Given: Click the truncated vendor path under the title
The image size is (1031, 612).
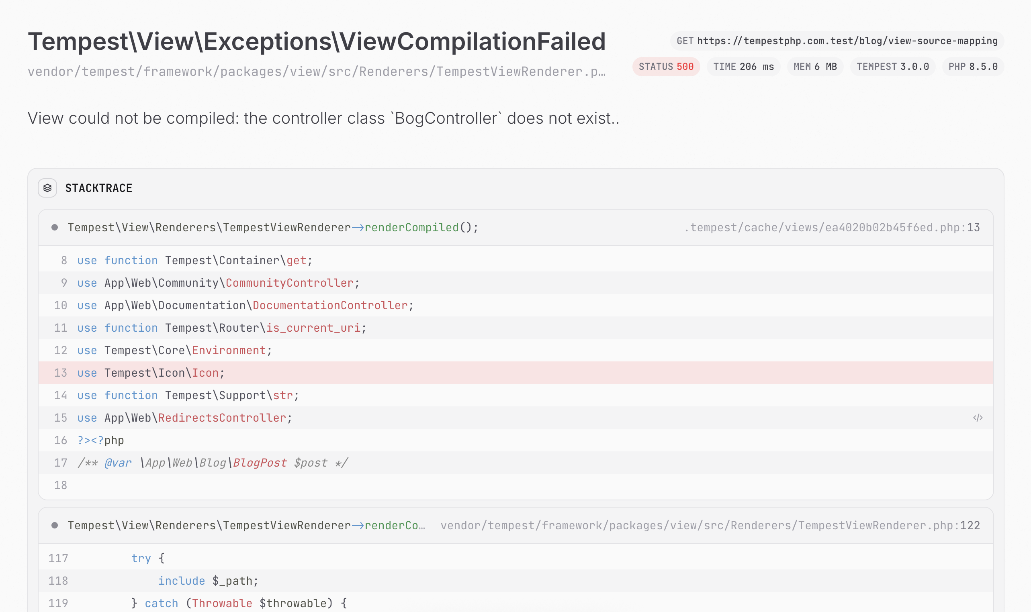Looking at the screenshot, I should [317, 71].
